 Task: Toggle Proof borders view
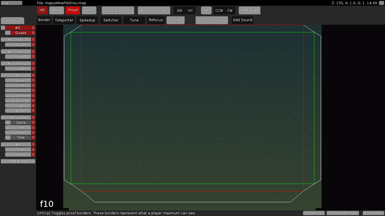[73, 10]
